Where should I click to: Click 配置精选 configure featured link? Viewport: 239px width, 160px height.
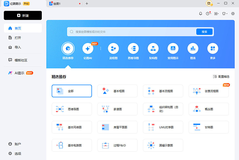coord(221,77)
